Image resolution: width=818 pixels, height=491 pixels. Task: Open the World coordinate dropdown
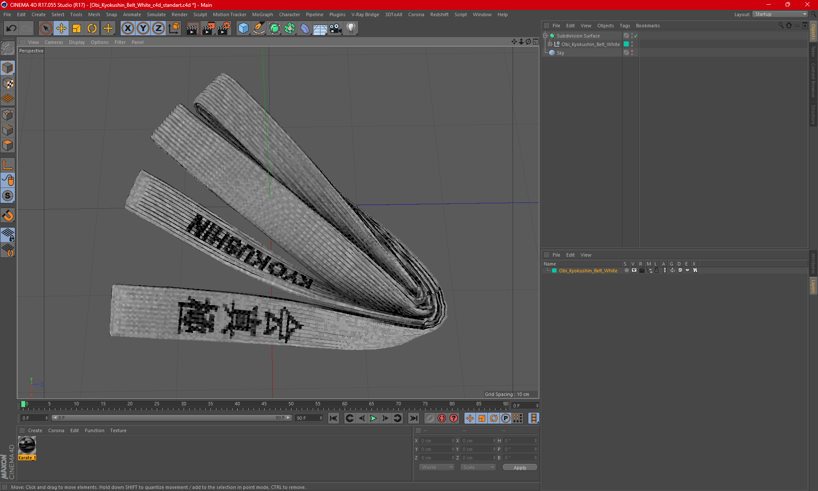(437, 467)
